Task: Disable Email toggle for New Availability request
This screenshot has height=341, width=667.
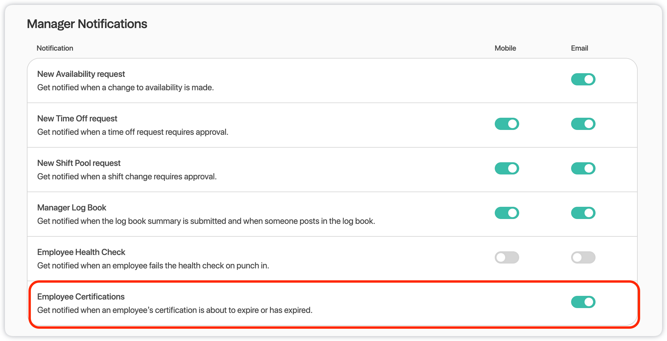Action: [x=583, y=79]
